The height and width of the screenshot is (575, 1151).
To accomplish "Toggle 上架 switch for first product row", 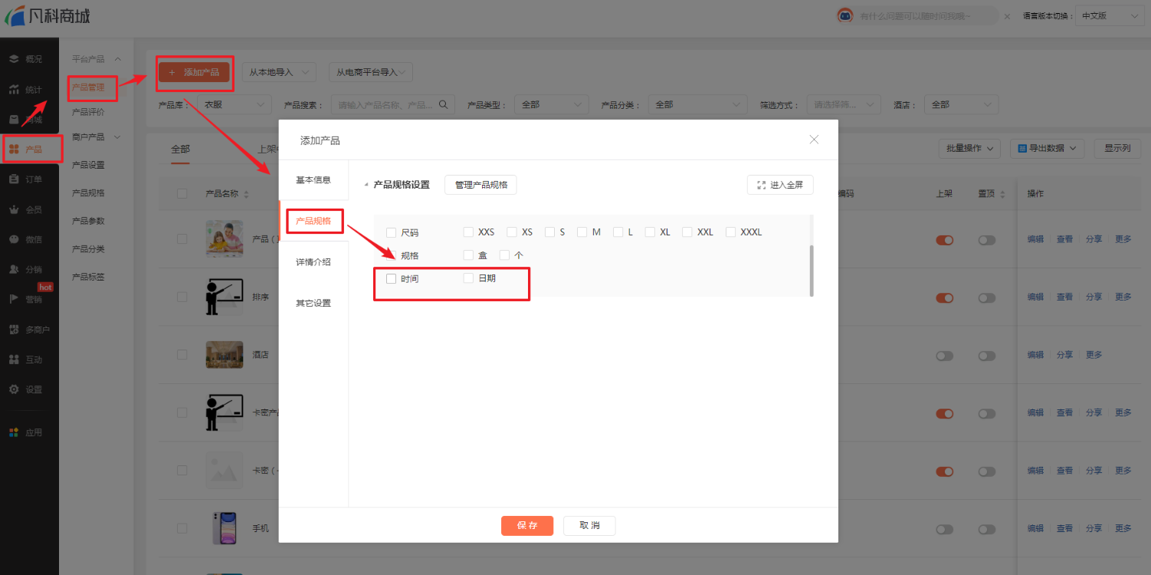I will pyautogui.click(x=944, y=240).
